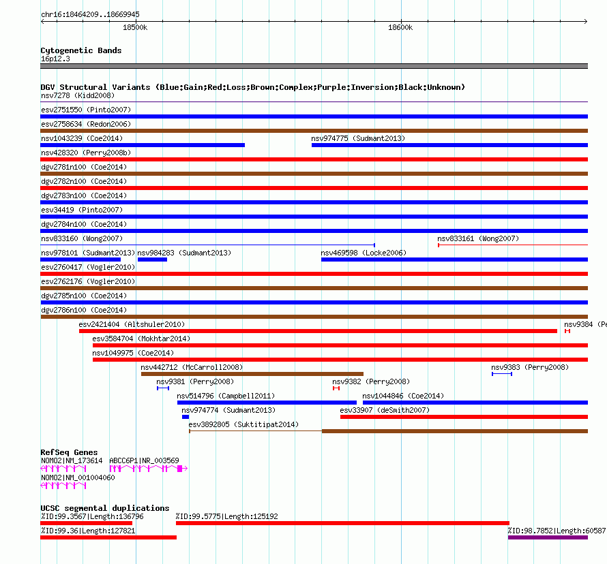This screenshot has width=607, height=564.
Task: Click the NOMO2|NM_173614 gene glyph
Action: click(63, 469)
